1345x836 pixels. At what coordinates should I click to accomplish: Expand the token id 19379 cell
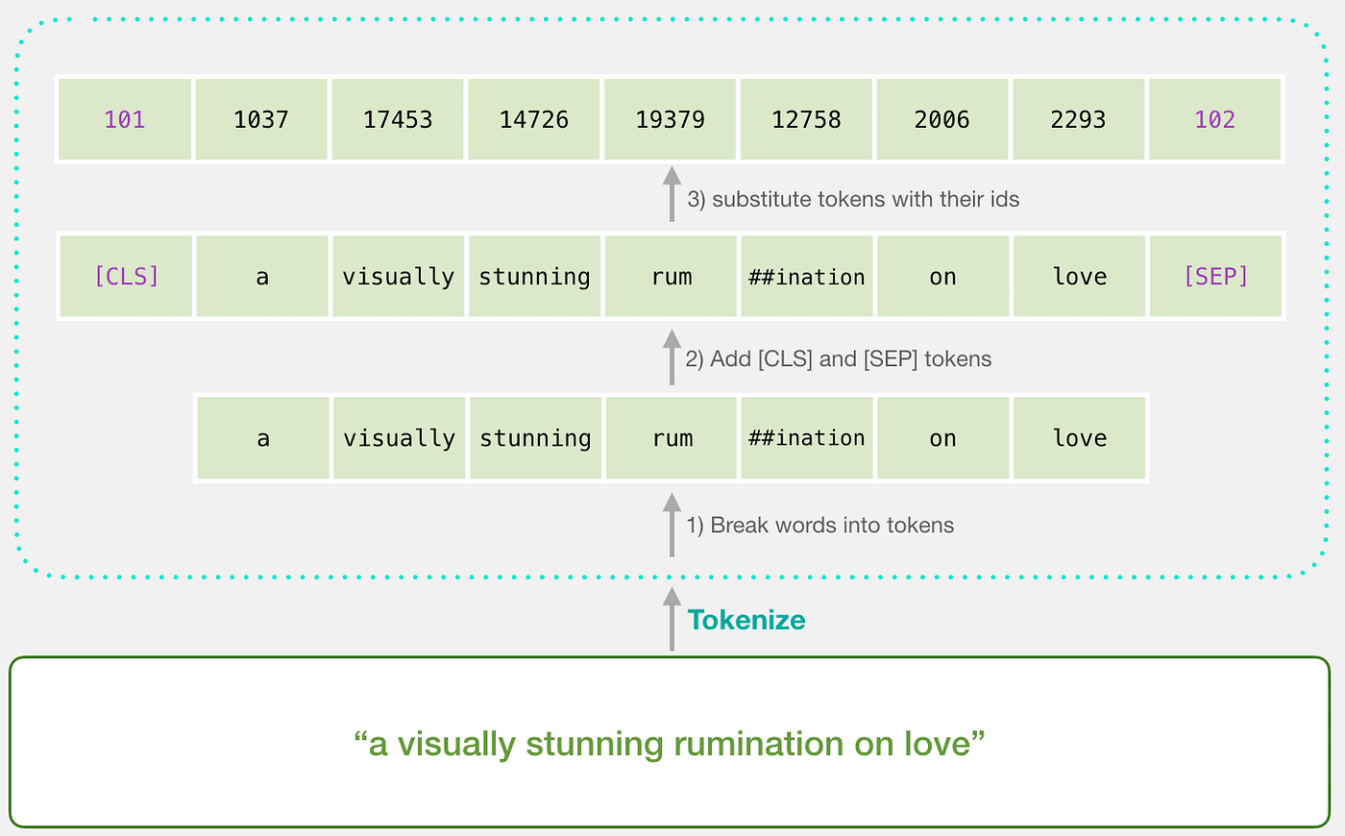click(x=670, y=119)
